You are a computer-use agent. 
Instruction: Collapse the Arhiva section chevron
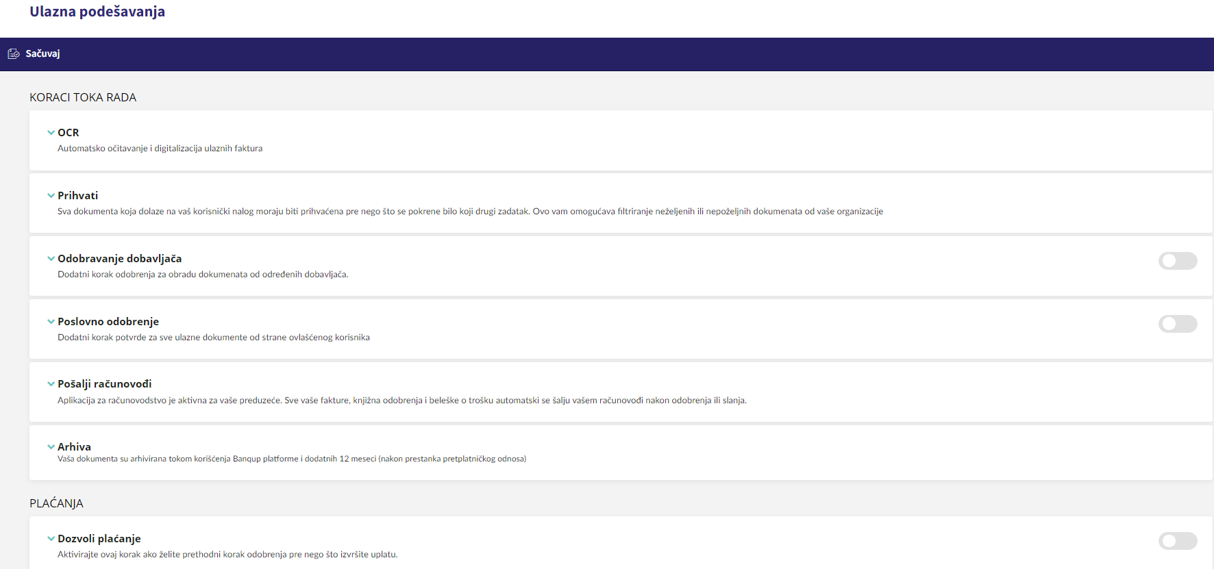[x=51, y=447]
